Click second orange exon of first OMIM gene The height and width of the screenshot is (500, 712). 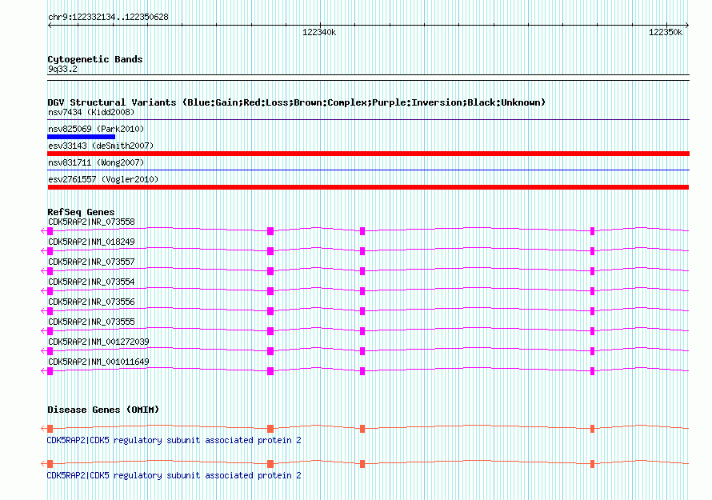[270, 429]
